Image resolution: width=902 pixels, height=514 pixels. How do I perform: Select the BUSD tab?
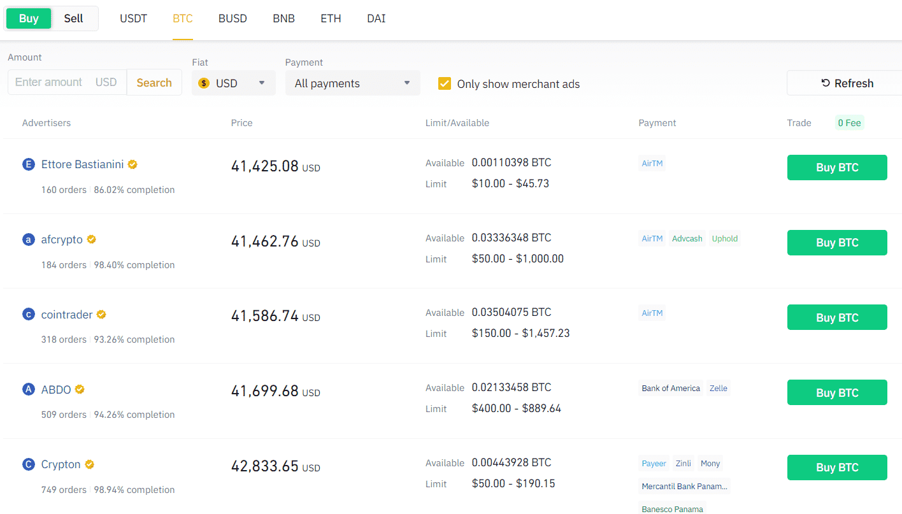[x=233, y=18]
